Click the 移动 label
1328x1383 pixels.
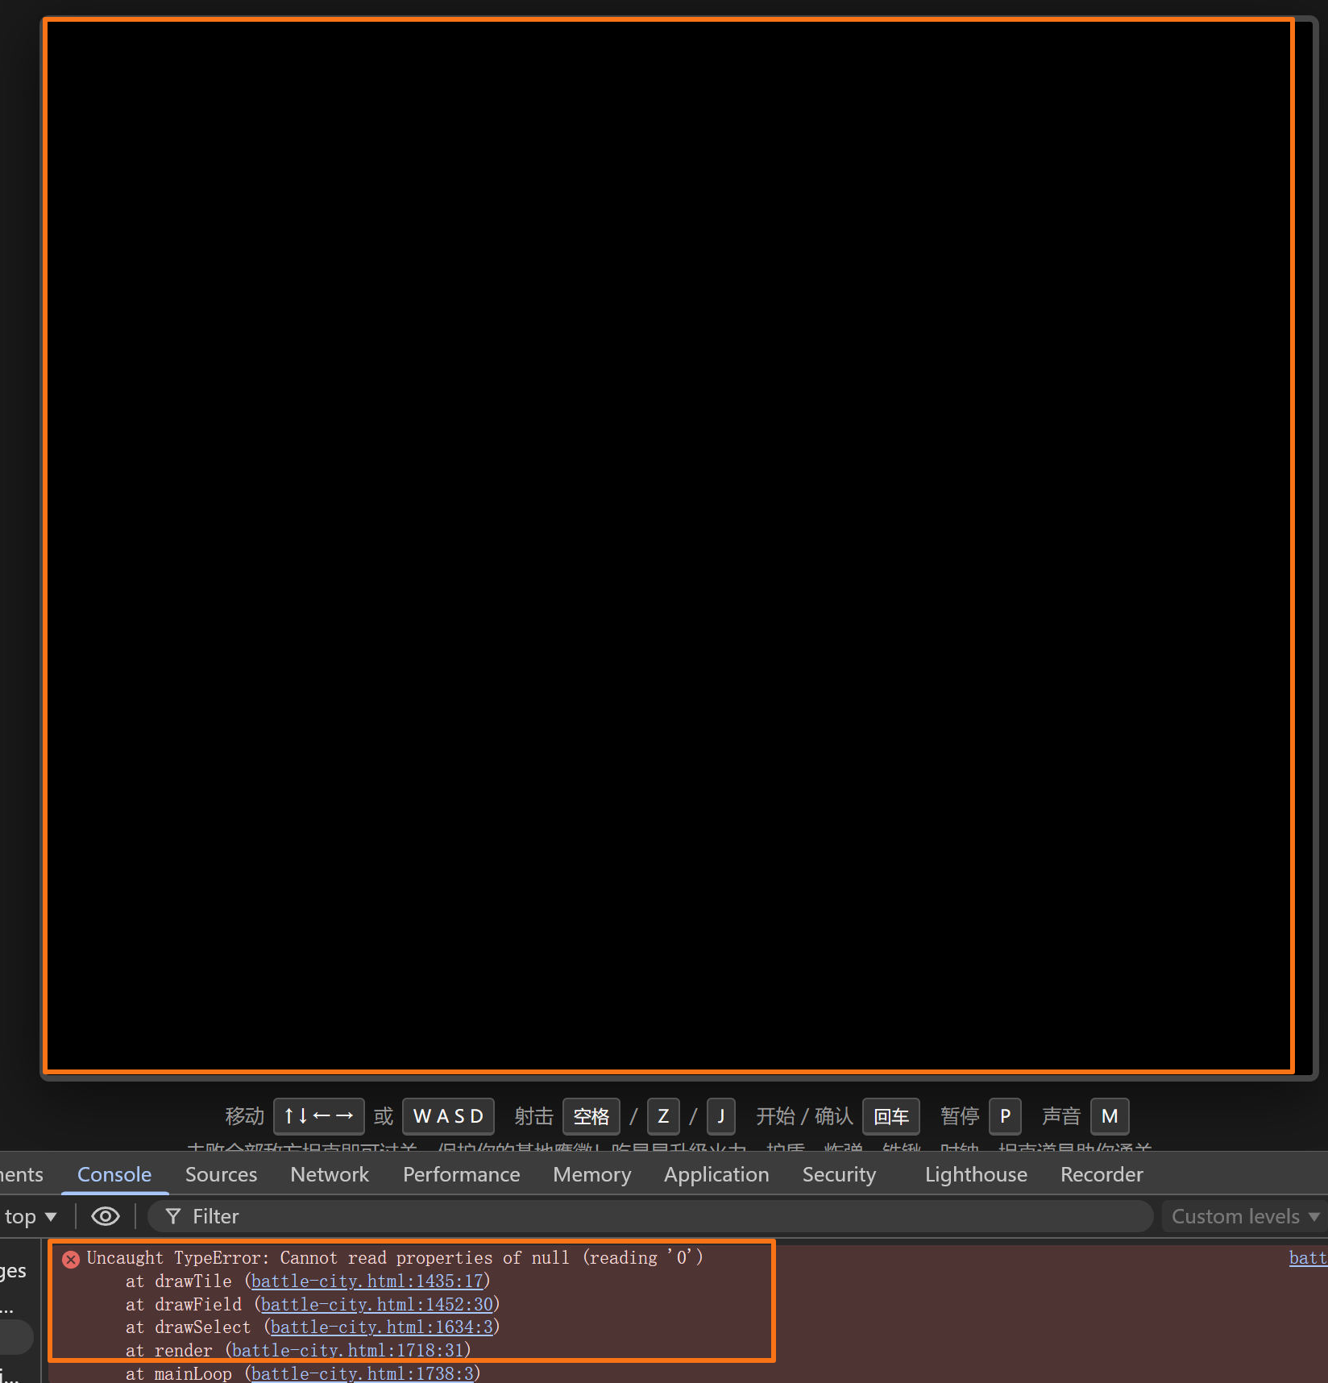245,1116
